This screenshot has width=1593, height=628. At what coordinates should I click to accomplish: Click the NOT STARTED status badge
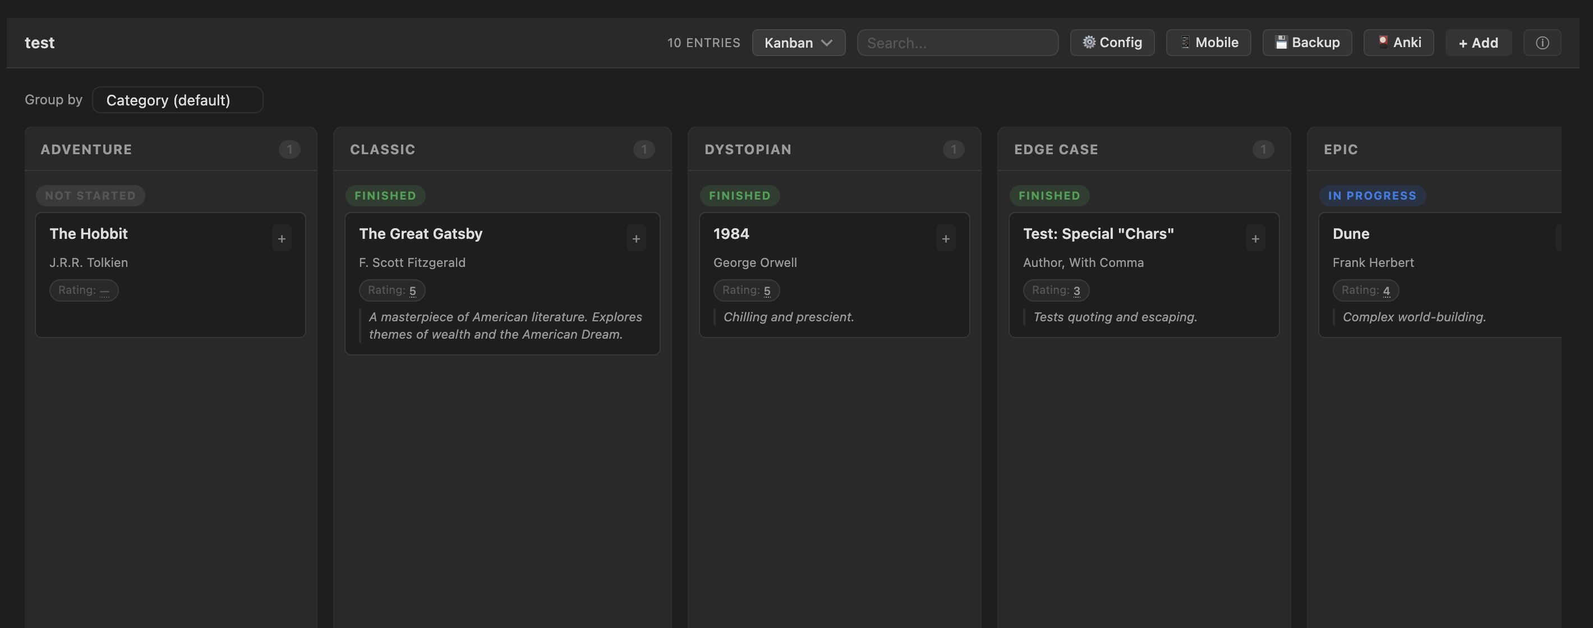(90, 195)
